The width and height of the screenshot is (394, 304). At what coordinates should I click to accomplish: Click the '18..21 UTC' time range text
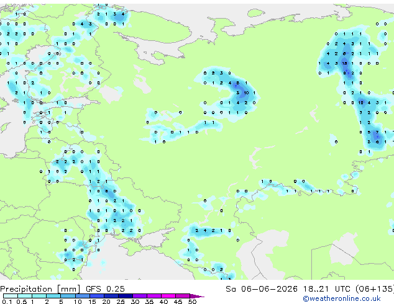point(327,289)
